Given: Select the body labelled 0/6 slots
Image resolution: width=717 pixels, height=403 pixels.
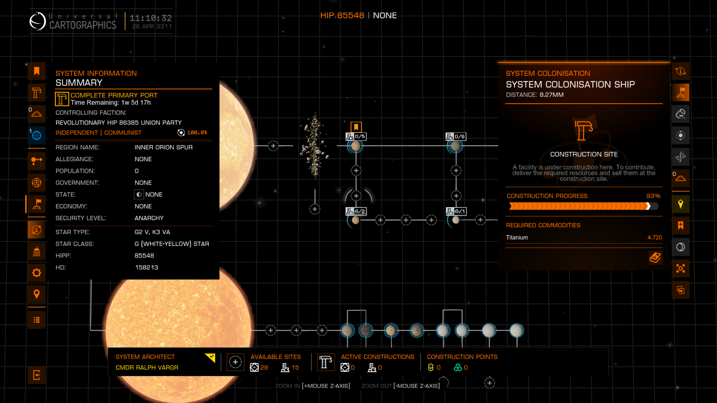Looking at the screenshot, I should coord(456,146).
